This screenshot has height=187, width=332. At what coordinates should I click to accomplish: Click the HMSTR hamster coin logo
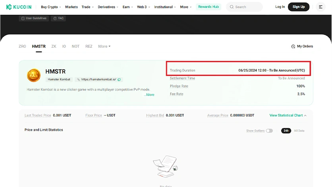[34, 75]
